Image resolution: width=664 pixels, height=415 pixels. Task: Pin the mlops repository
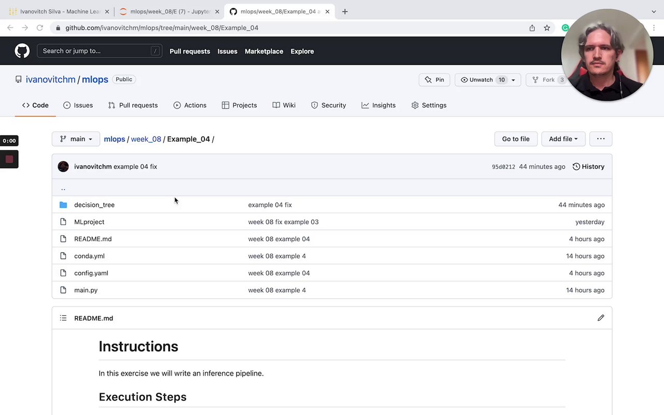click(434, 80)
